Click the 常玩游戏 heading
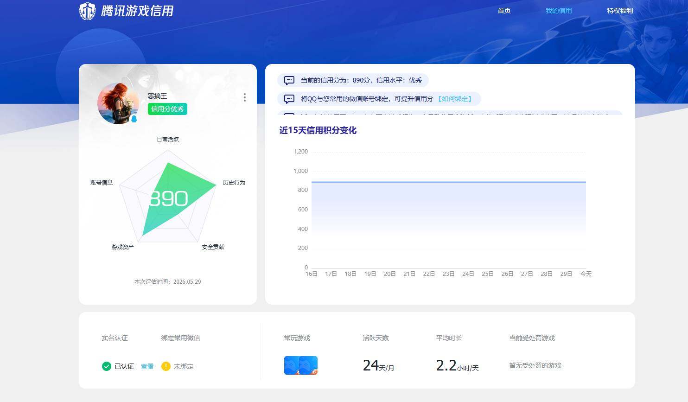Image resolution: width=688 pixels, height=402 pixels. coord(297,338)
